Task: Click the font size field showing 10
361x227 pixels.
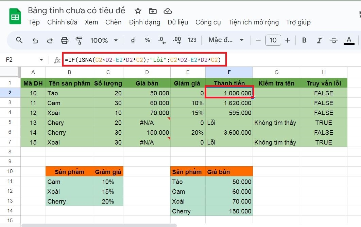Action: pos(273,40)
